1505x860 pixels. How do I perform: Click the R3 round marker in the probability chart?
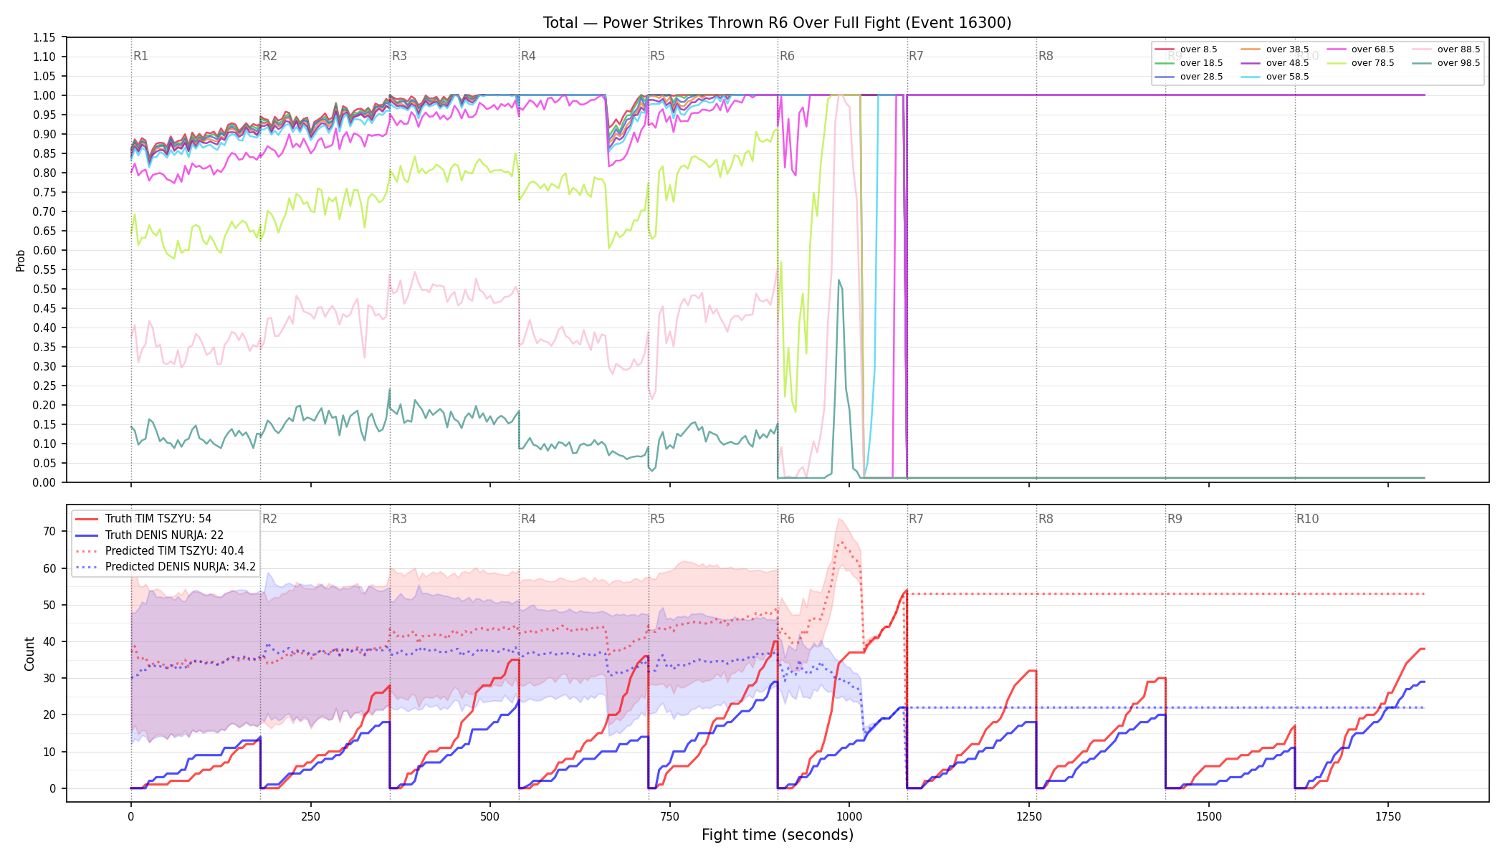(399, 56)
